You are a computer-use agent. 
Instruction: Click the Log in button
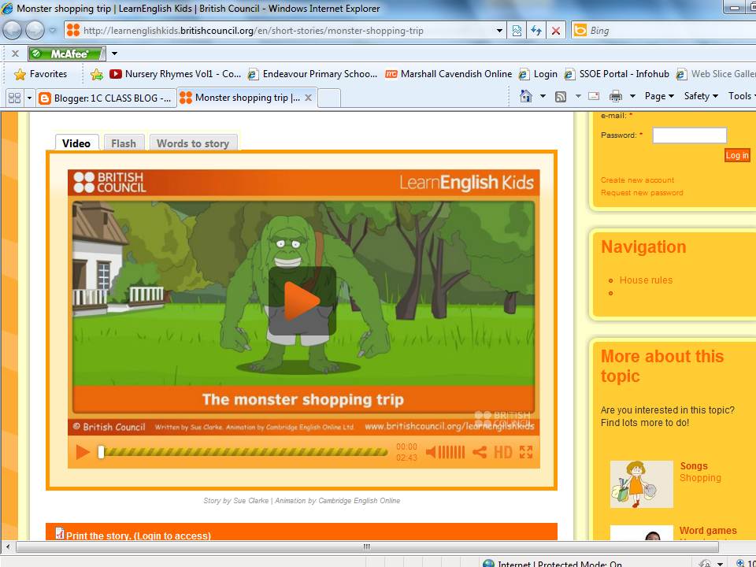(737, 155)
